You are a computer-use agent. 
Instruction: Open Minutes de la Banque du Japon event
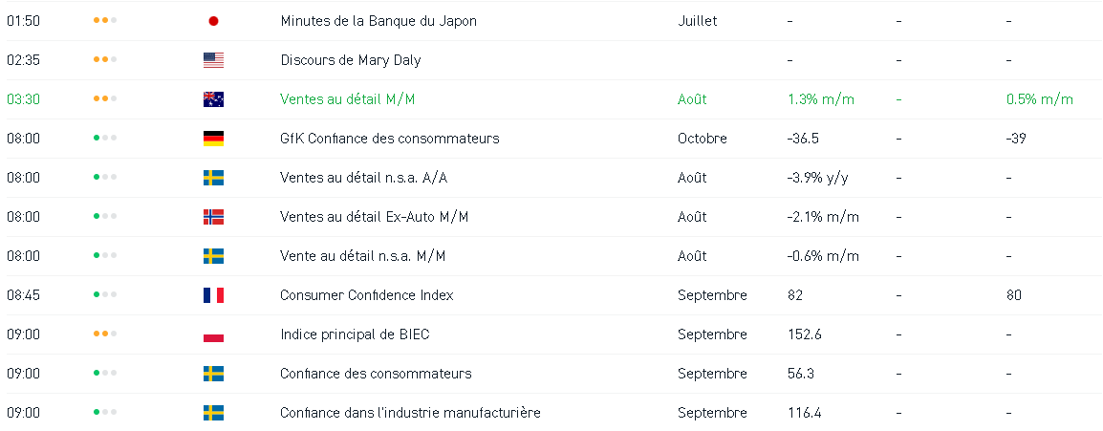coord(378,21)
